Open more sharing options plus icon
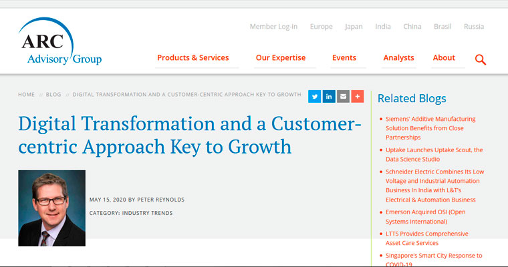Image resolution: width=508 pixels, height=267 pixels. [x=357, y=96]
